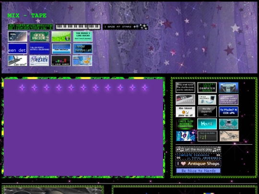Click the green antisocial blinkie banner
259x194 pixels.
(31, 27)
